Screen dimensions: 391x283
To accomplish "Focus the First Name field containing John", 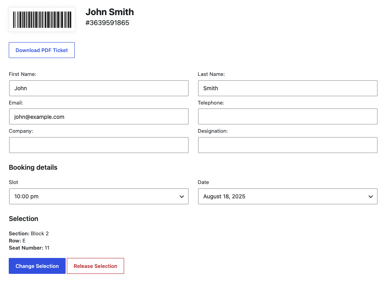I will (x=99, y=88).
